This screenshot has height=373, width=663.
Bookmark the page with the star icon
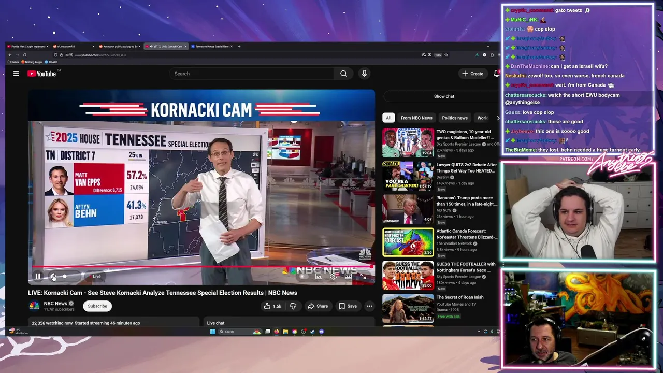[446, 55]
